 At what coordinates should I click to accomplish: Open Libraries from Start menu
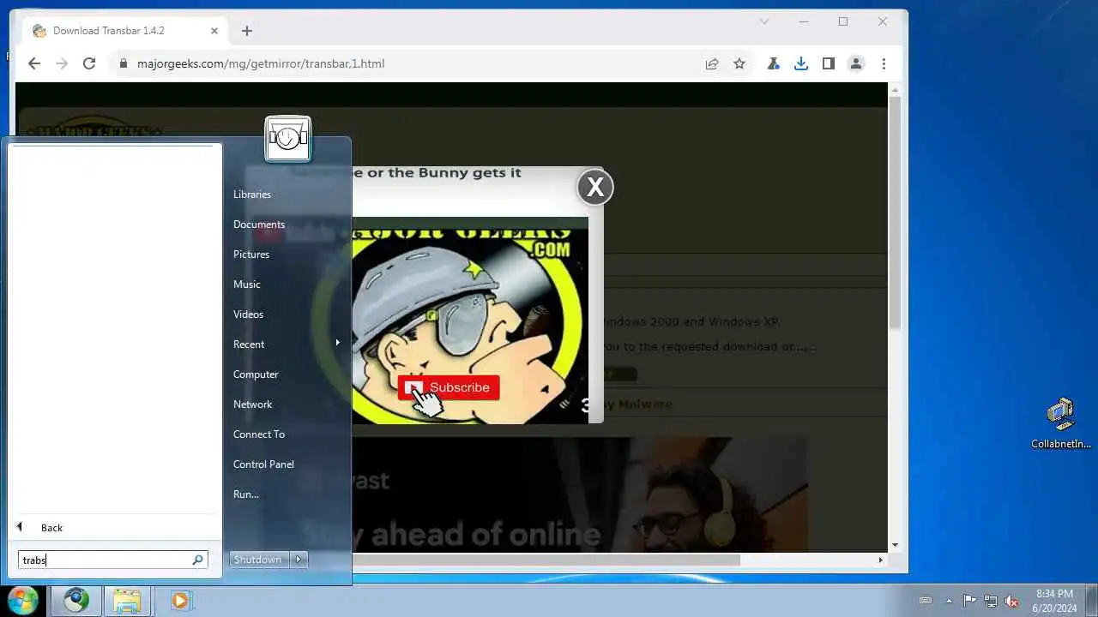252,195
